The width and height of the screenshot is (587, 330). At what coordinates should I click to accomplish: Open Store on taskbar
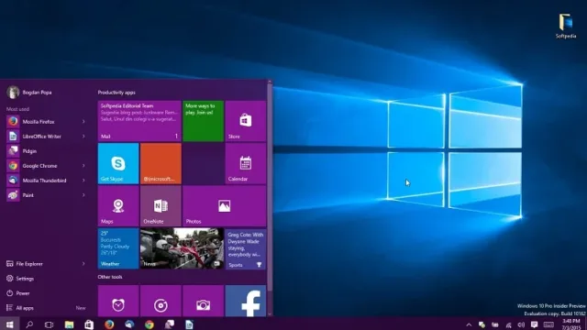(89, 324)
